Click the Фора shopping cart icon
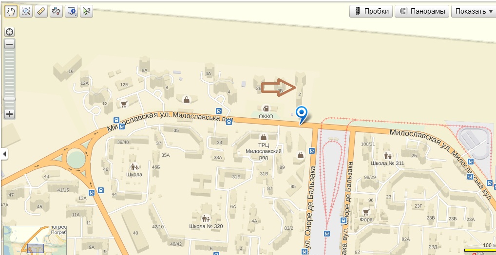 click(x=366, y=211)
